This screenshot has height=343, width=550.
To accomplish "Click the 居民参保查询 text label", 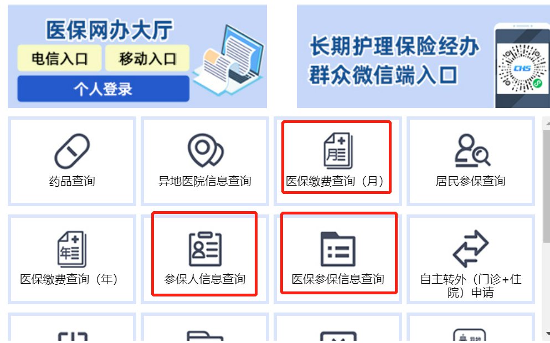I will 470,181.
